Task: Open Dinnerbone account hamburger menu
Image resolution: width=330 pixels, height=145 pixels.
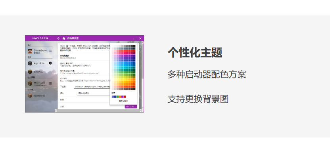Action: tap(50, 51)
